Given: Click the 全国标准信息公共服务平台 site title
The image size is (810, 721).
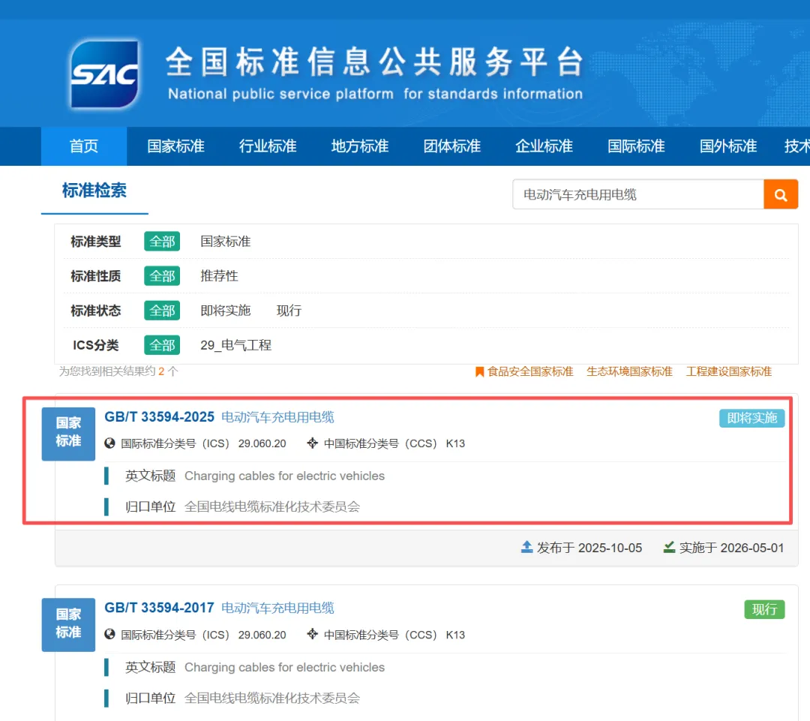Looking at the screenshot, I should [x=374, y=62].
